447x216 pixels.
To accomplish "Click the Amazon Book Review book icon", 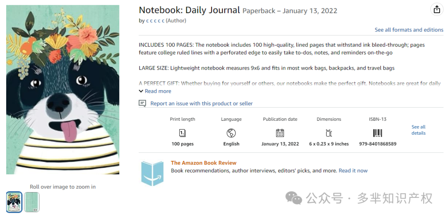I will coord(152,173).
